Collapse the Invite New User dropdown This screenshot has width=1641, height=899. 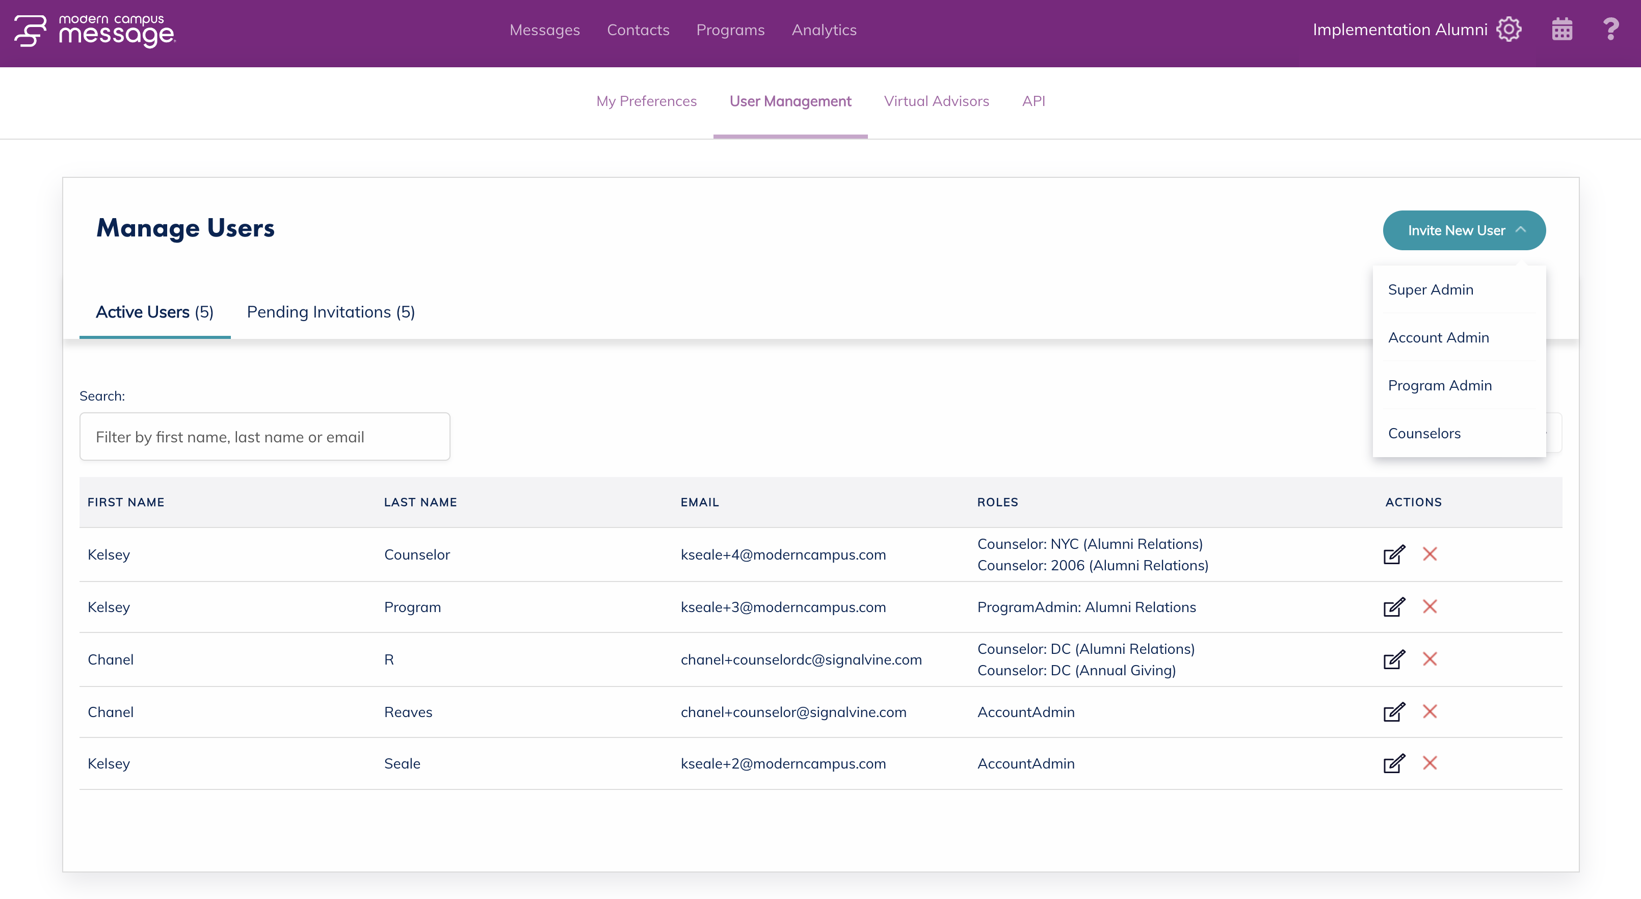tap(1464, 230)
